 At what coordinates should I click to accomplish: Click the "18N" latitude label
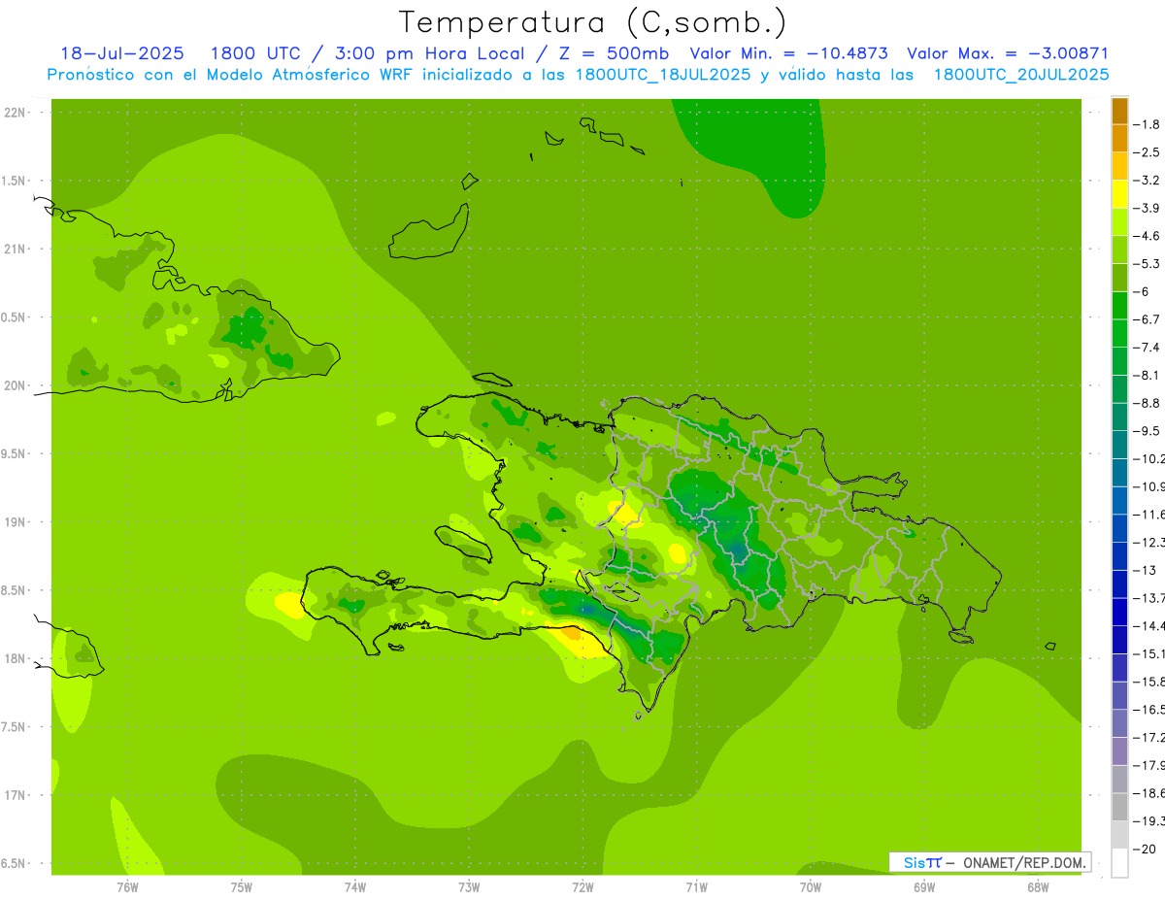(x=15, y=658)
